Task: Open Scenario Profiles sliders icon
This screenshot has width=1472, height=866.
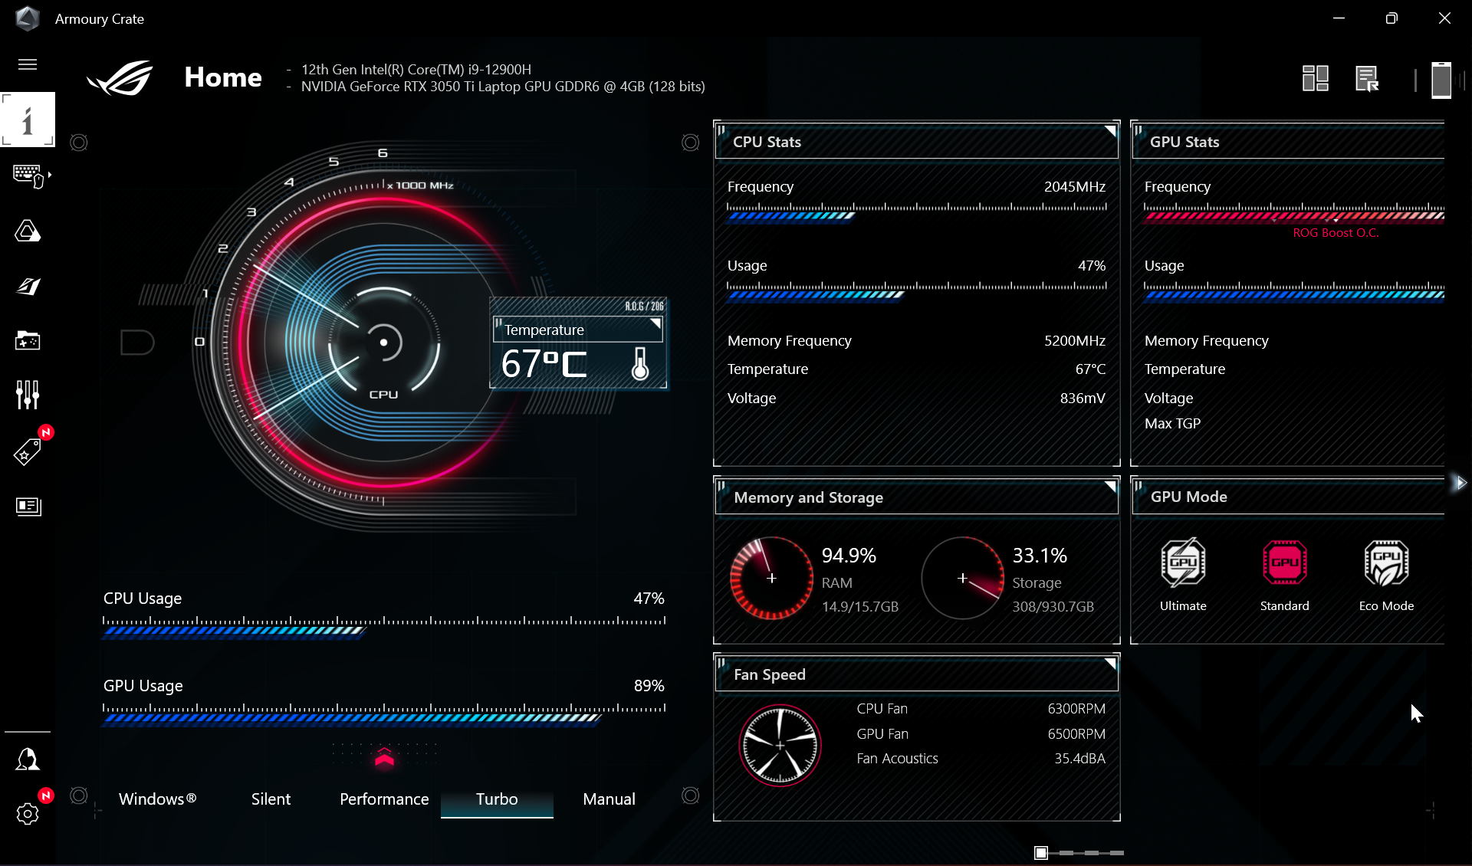Action: click(x=28, y=395)
